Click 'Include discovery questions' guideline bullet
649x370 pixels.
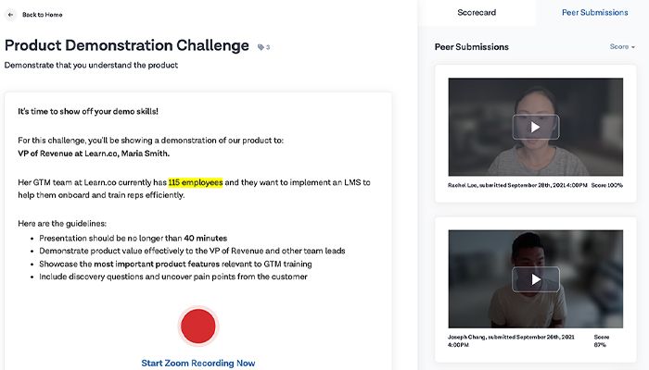point(173,277)
